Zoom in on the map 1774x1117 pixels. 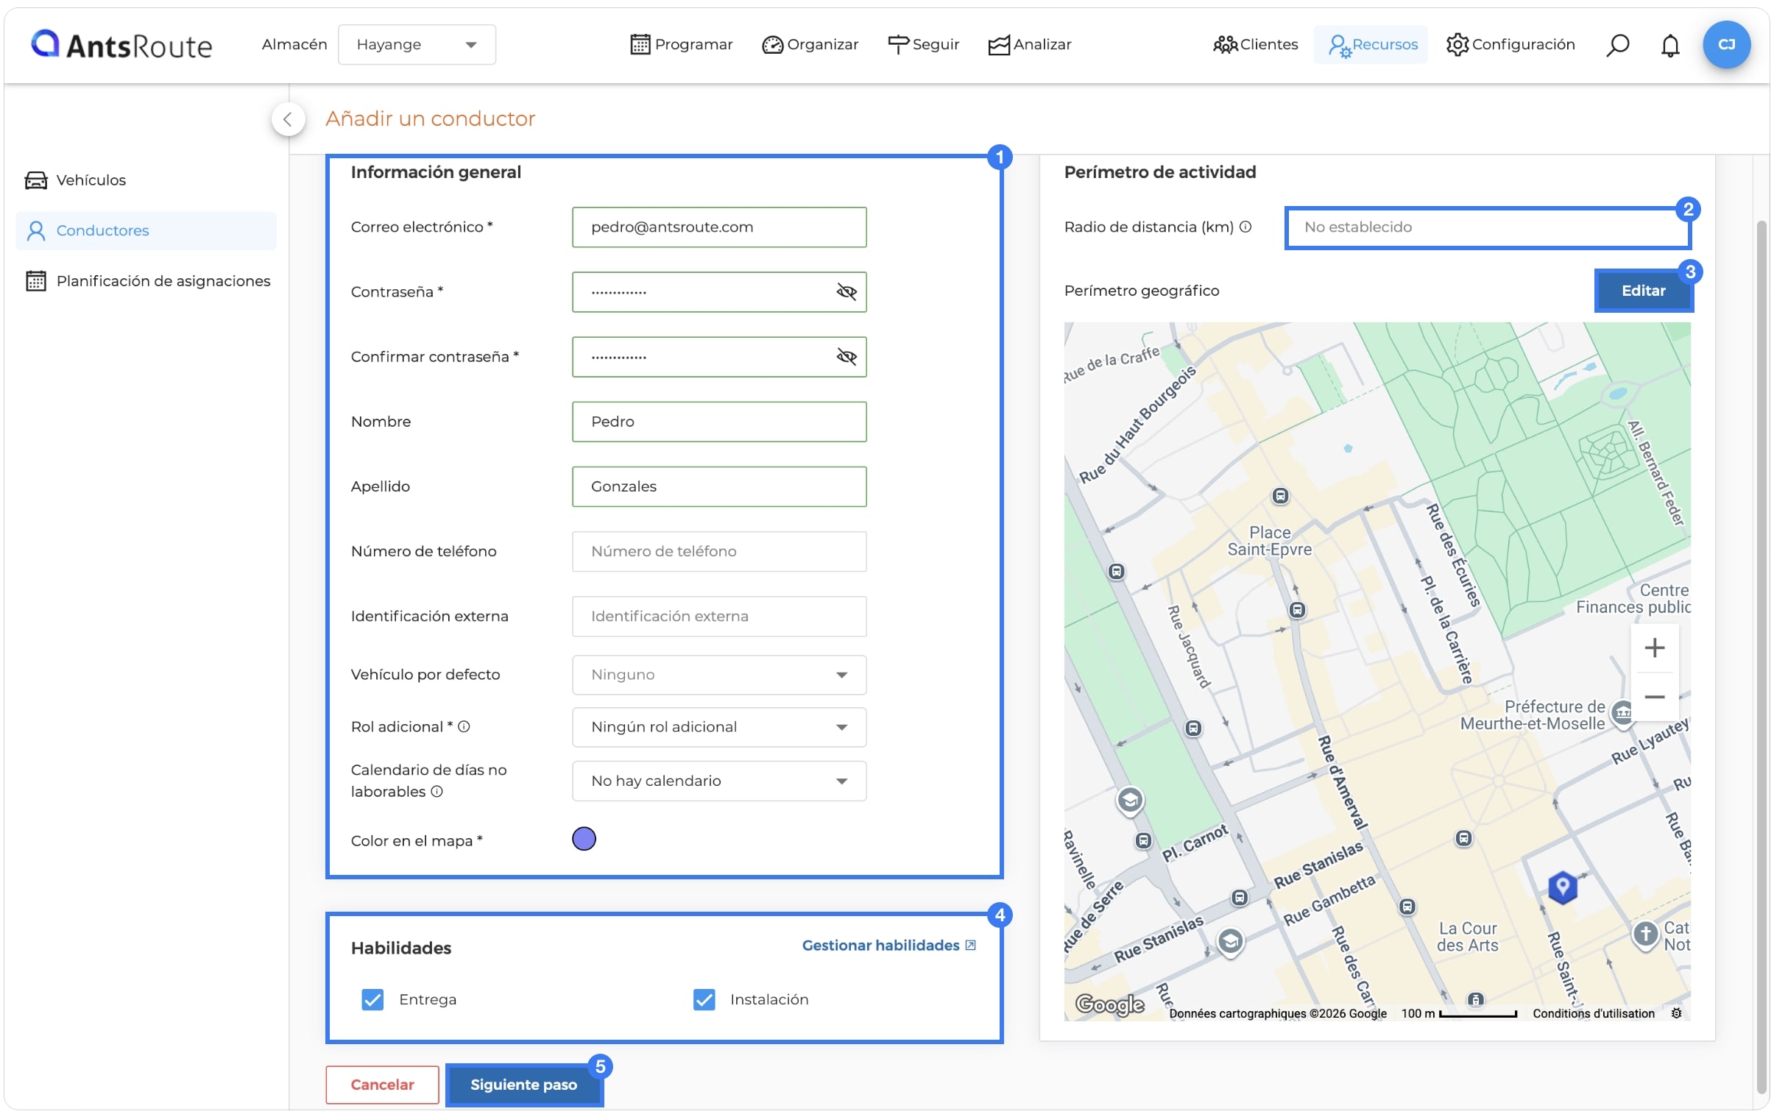point(1655,648)
